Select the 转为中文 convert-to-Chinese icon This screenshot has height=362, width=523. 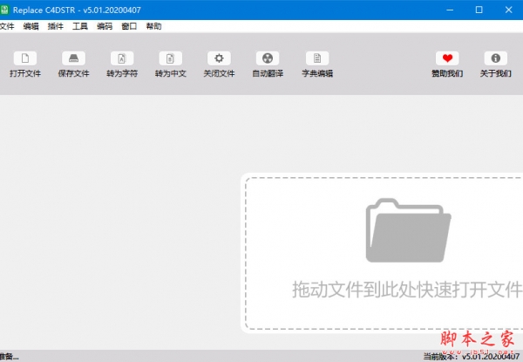point(171,58)
